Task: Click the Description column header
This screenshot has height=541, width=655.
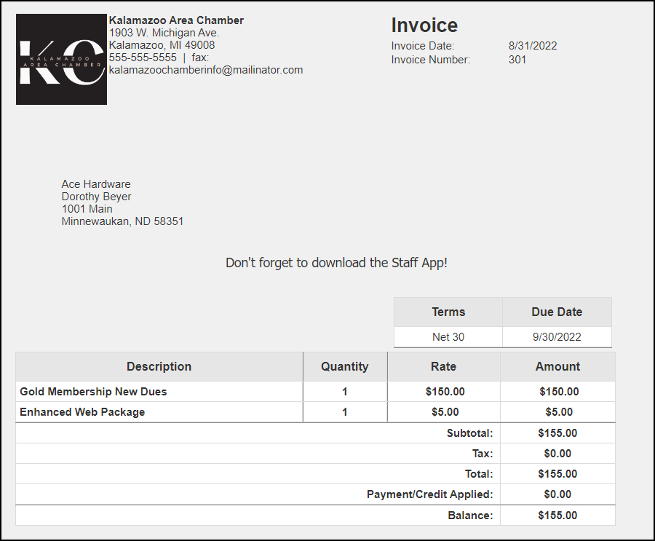Action: (159, 366)
